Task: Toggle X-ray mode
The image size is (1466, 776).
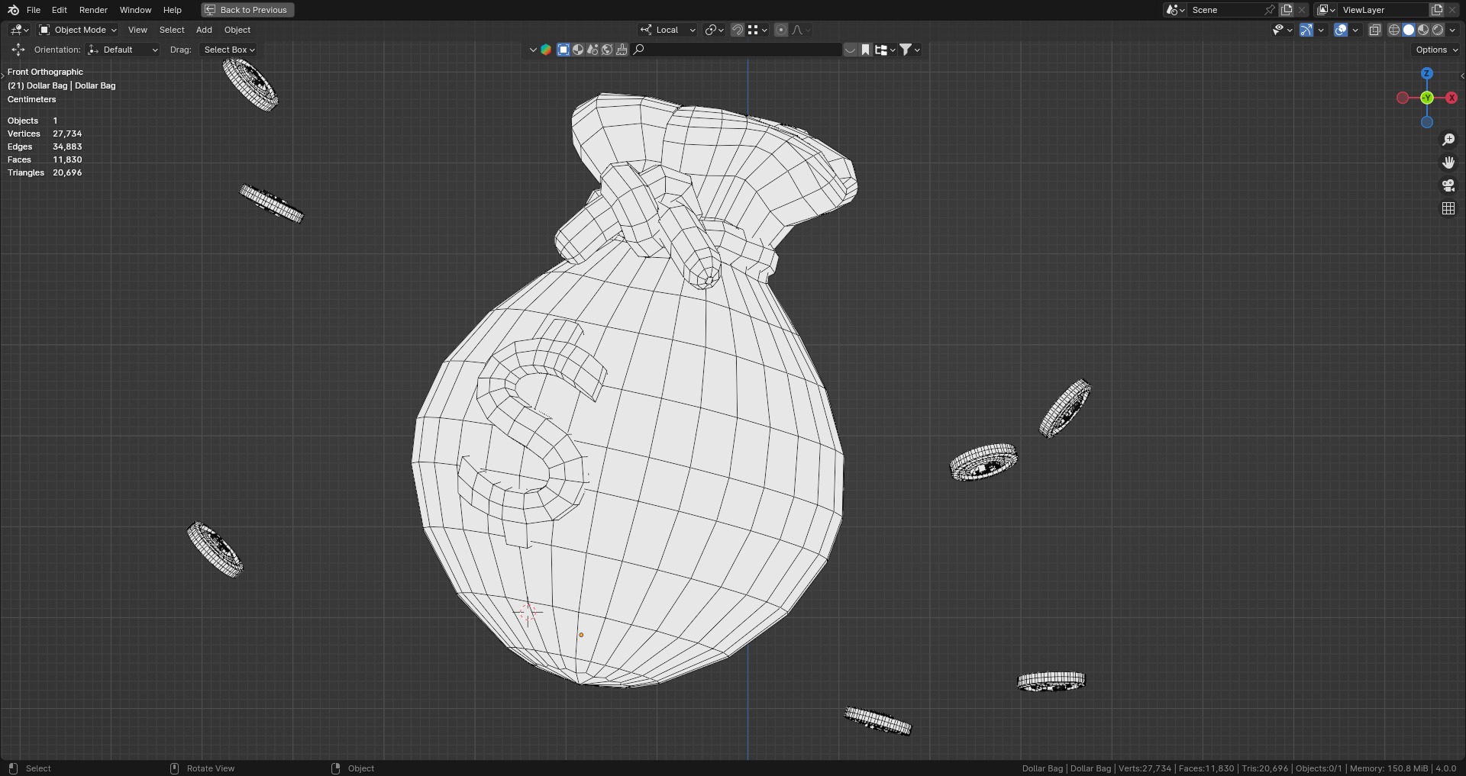Action: 1375,30
